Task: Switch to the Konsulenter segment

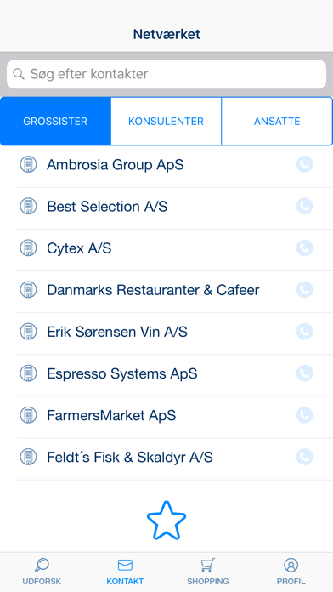Action: [x=166, y=121]
